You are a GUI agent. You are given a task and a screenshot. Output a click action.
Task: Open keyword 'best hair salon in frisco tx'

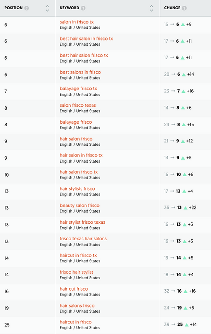pos(87,39)
